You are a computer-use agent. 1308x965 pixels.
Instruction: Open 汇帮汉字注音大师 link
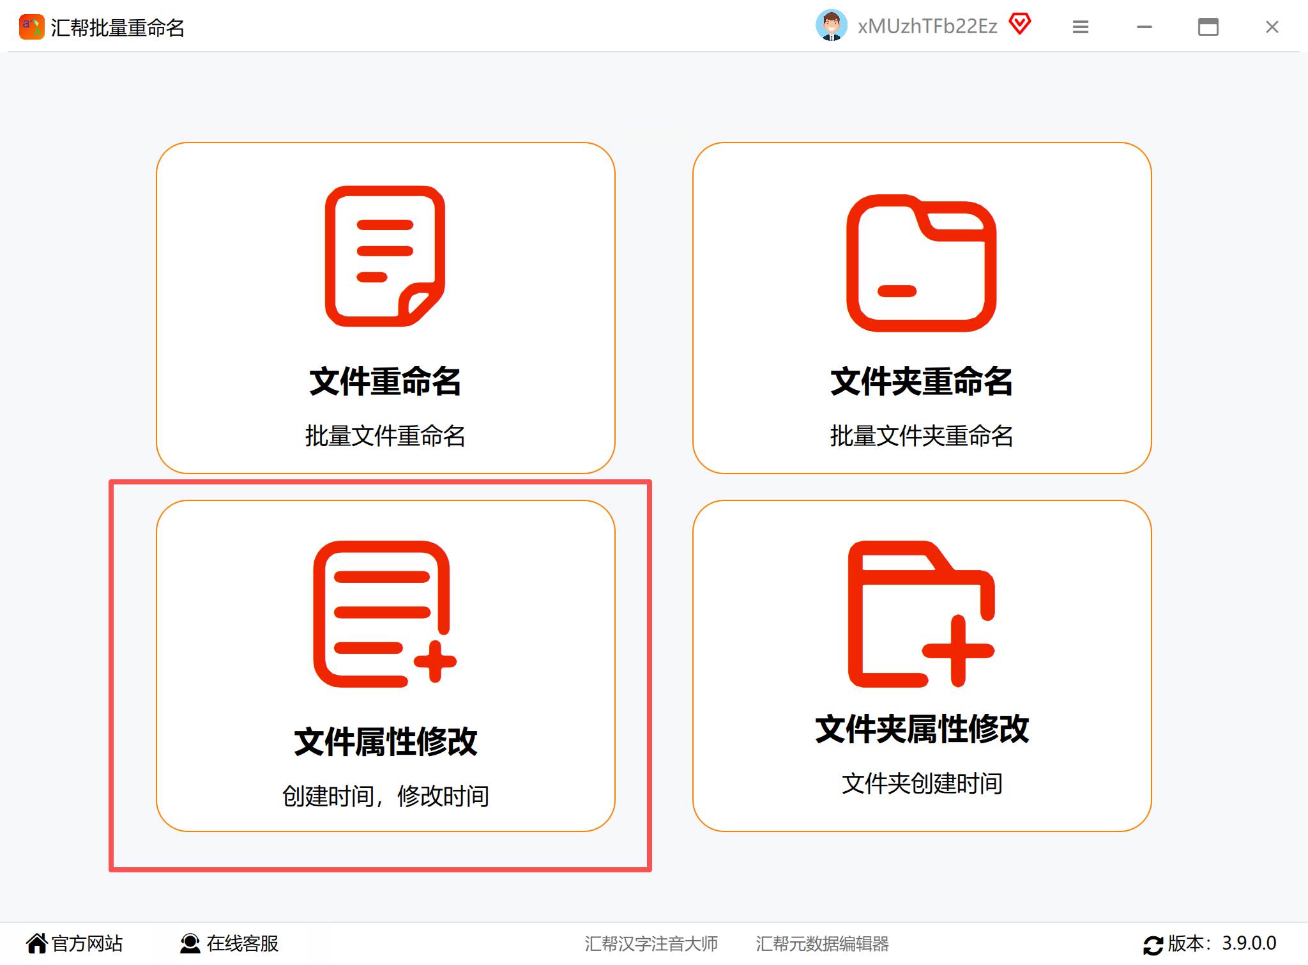click(651, 944)
